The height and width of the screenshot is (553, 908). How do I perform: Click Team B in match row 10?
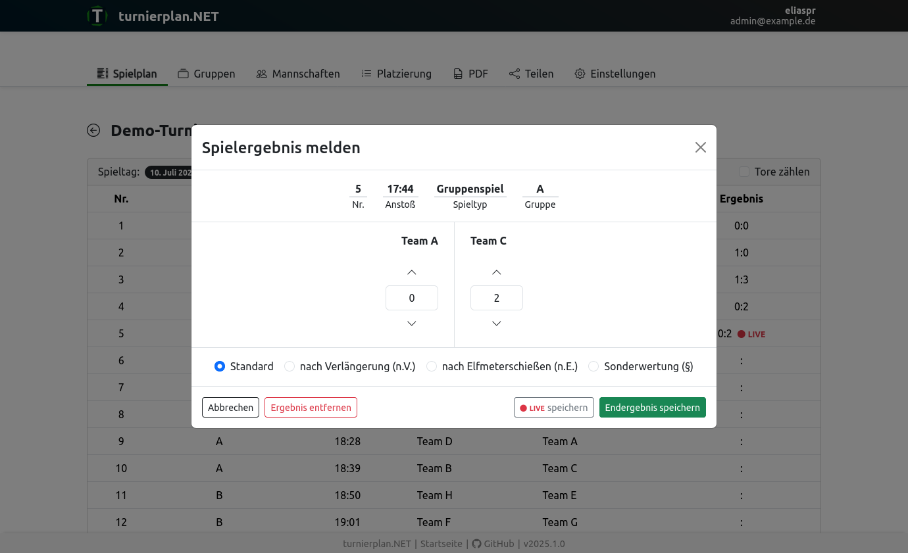coord(434,468)
